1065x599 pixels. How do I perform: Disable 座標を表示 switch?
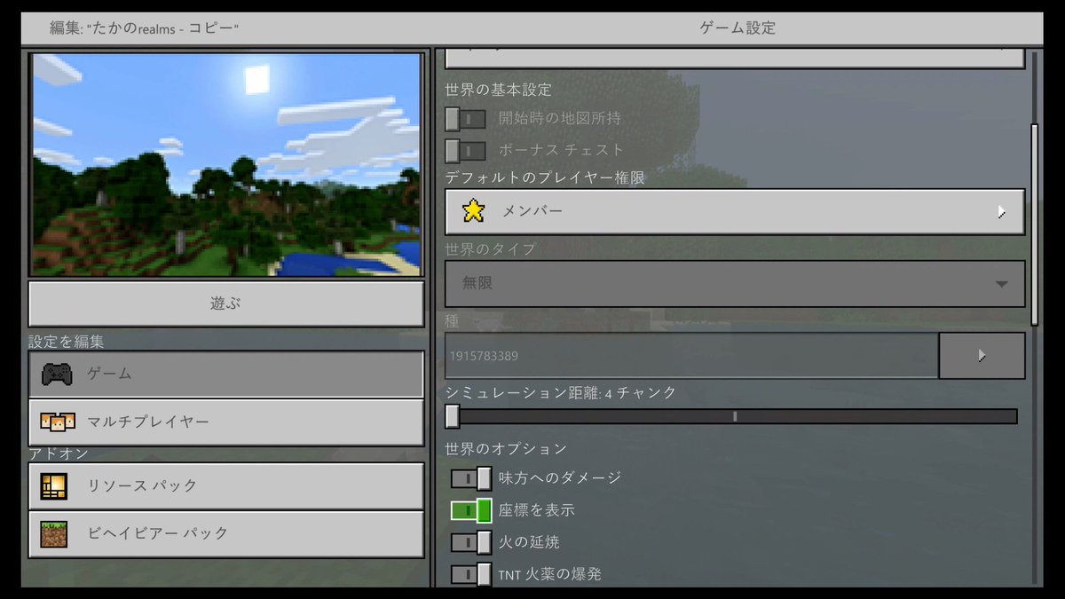point(471,510)
